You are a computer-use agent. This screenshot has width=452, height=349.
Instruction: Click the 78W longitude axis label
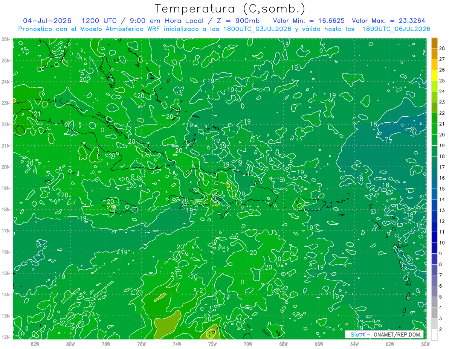pyautogui.click(x=106, y=343)
